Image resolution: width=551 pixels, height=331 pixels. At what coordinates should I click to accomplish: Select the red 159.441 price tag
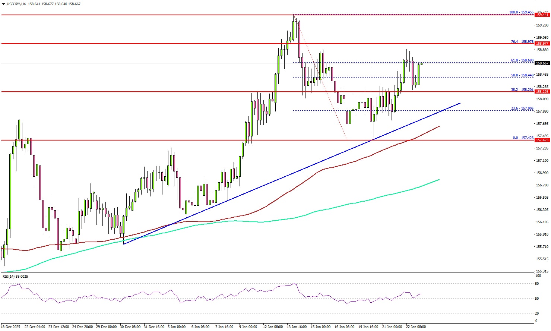coord(542,15)
